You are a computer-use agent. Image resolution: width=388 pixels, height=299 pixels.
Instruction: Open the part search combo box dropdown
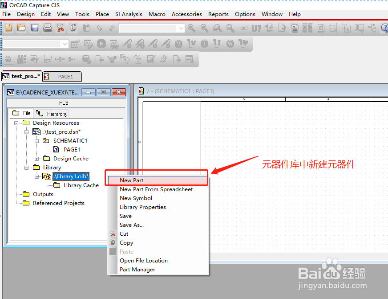point(181,29)
